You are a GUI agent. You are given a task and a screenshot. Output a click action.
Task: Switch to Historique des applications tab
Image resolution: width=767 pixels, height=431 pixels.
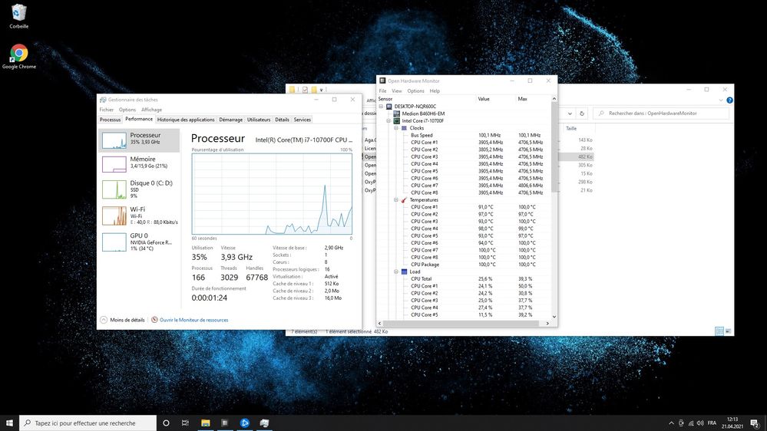[186, 119]
